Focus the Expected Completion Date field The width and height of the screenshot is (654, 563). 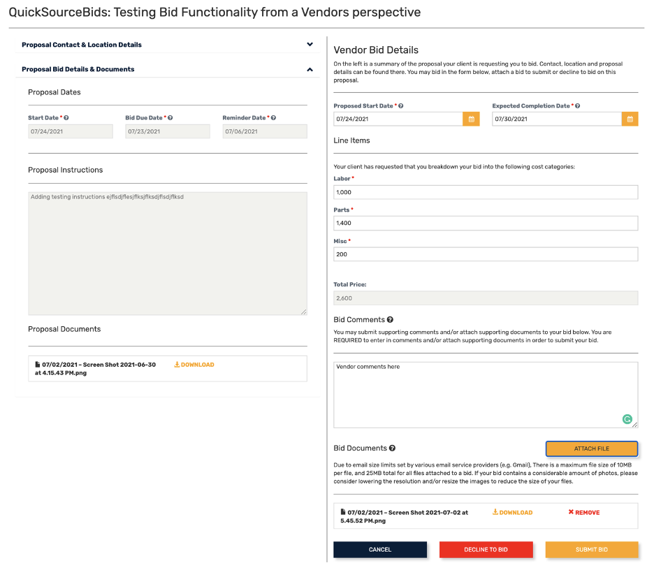coord(557,119)
